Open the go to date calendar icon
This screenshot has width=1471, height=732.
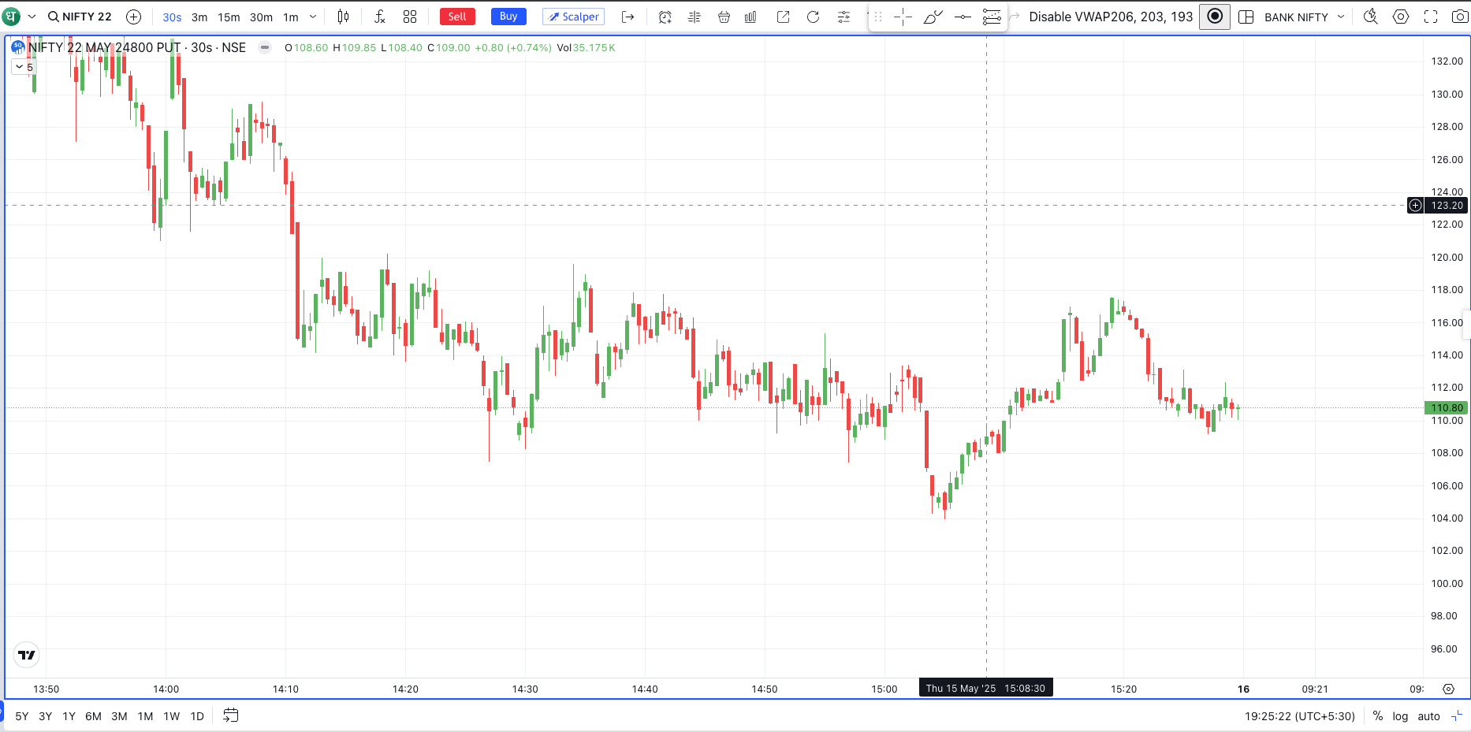pos(231,715)
